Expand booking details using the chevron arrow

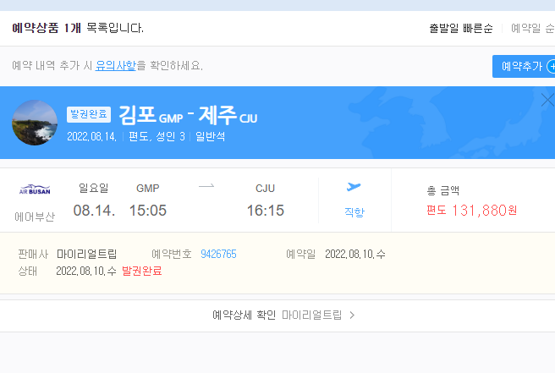pos(352,315)
